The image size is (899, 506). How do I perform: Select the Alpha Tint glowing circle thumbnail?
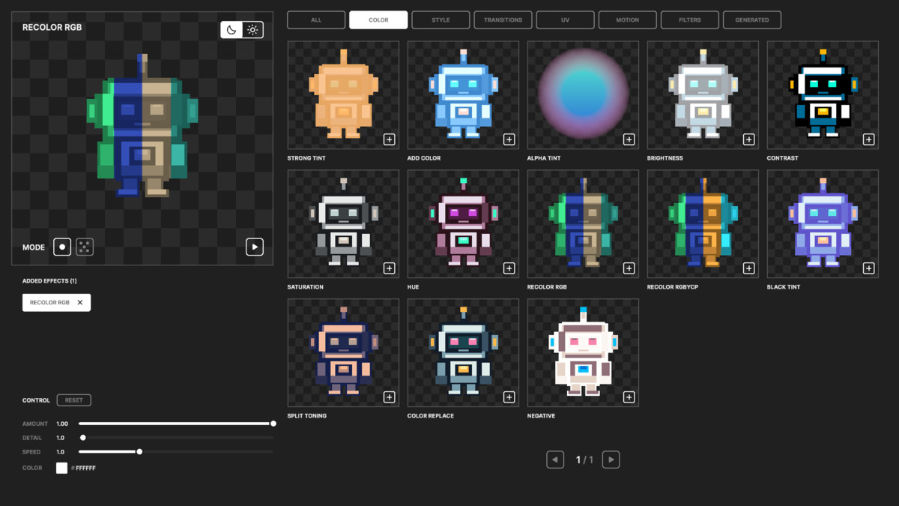coord(583,94)
